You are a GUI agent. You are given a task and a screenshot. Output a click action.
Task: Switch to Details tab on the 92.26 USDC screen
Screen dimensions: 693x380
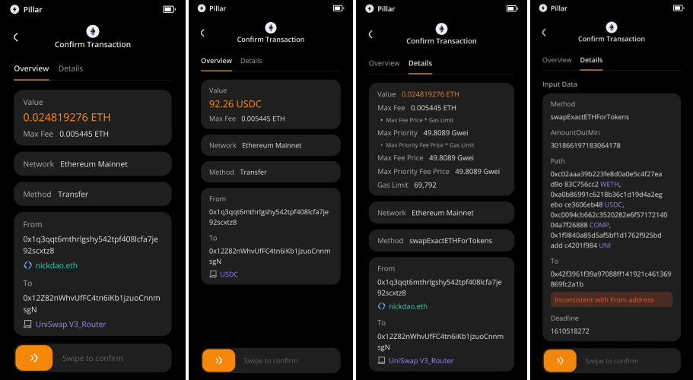(251, 61)
